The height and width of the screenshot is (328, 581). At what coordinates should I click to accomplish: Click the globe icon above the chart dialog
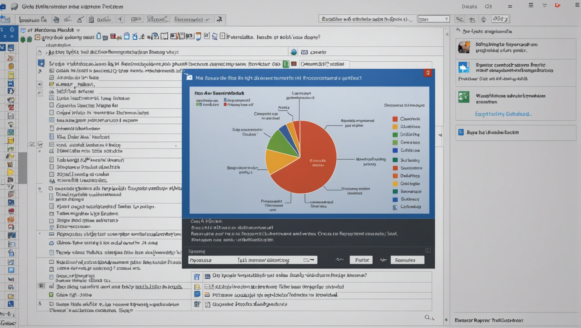pos(293,52)
